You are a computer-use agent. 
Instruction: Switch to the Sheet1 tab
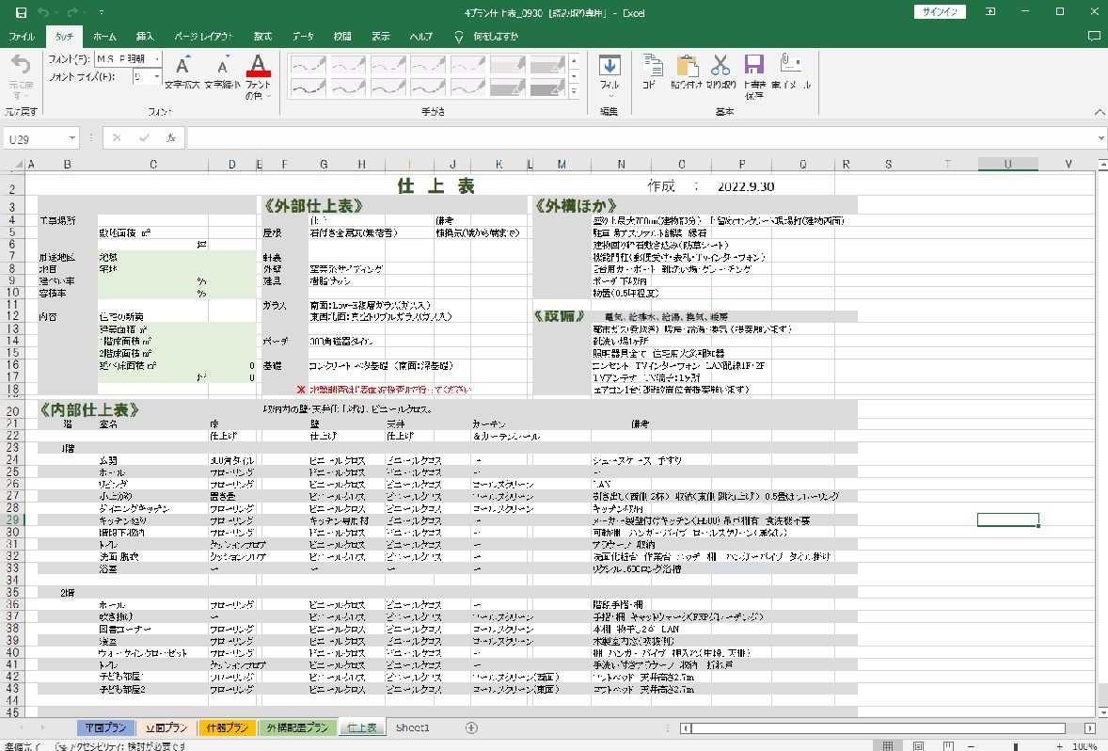(x=413, y=727)
